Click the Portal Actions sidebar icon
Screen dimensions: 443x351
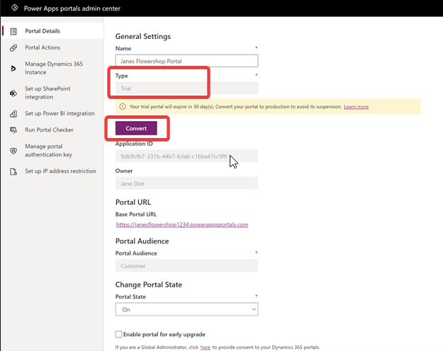(x=13, y=47)
